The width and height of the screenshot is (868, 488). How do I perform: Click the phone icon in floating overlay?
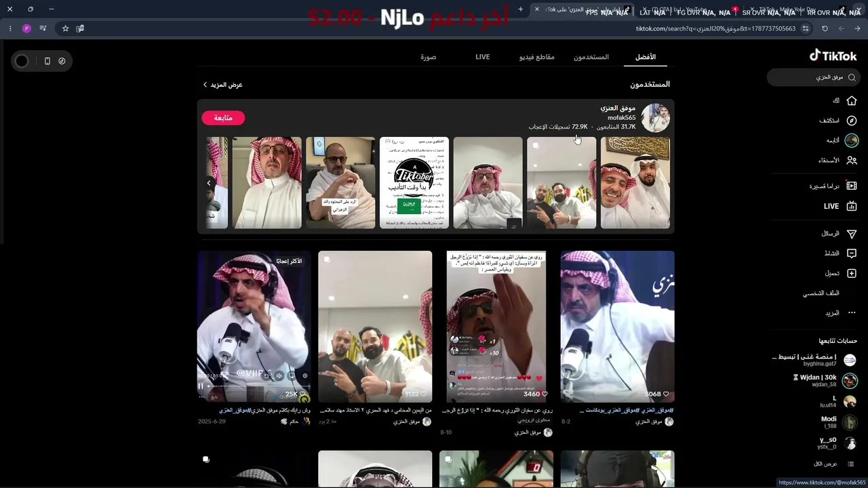click(47, 61)
